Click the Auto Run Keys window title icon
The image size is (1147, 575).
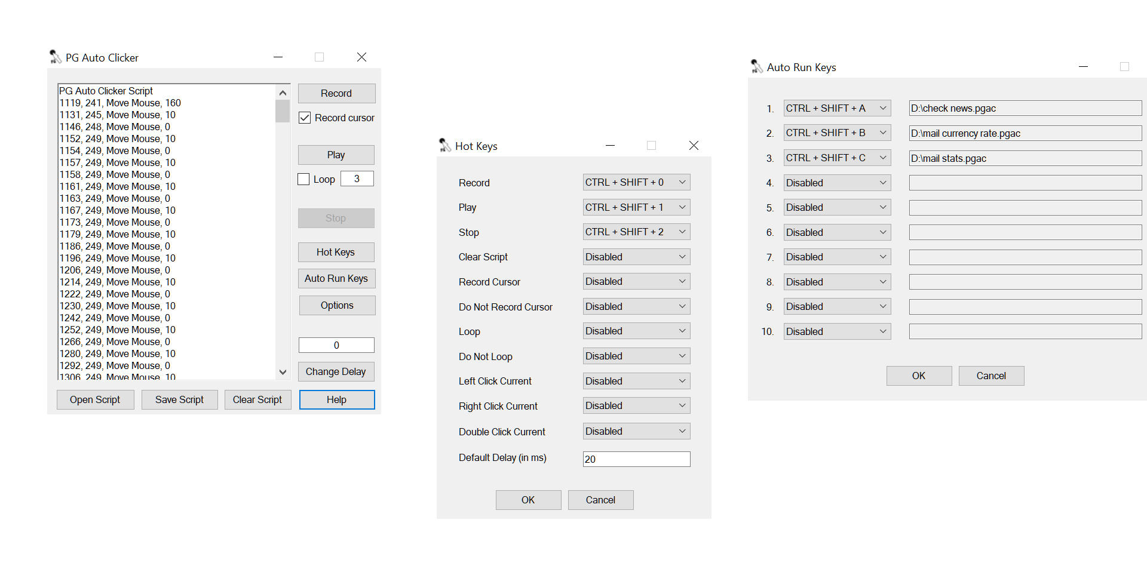coord(757,67)
